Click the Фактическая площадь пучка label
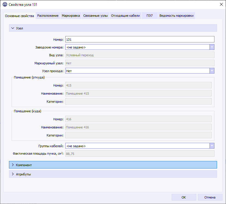The width and height of the screenshot is (226, 204). tap(38, 154)
